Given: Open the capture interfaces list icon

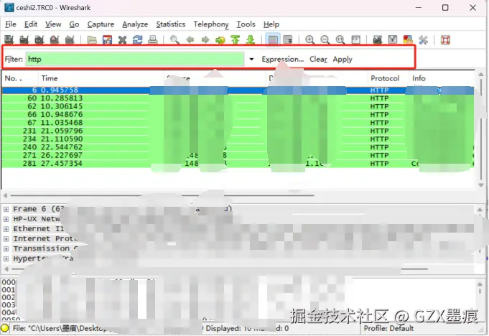Looking at the screenshot, I should 9,39.
